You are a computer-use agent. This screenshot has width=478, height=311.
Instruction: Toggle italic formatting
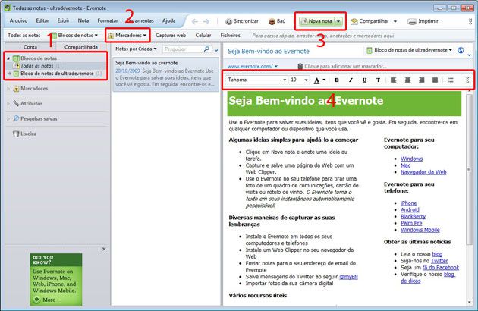pos(351,80)
